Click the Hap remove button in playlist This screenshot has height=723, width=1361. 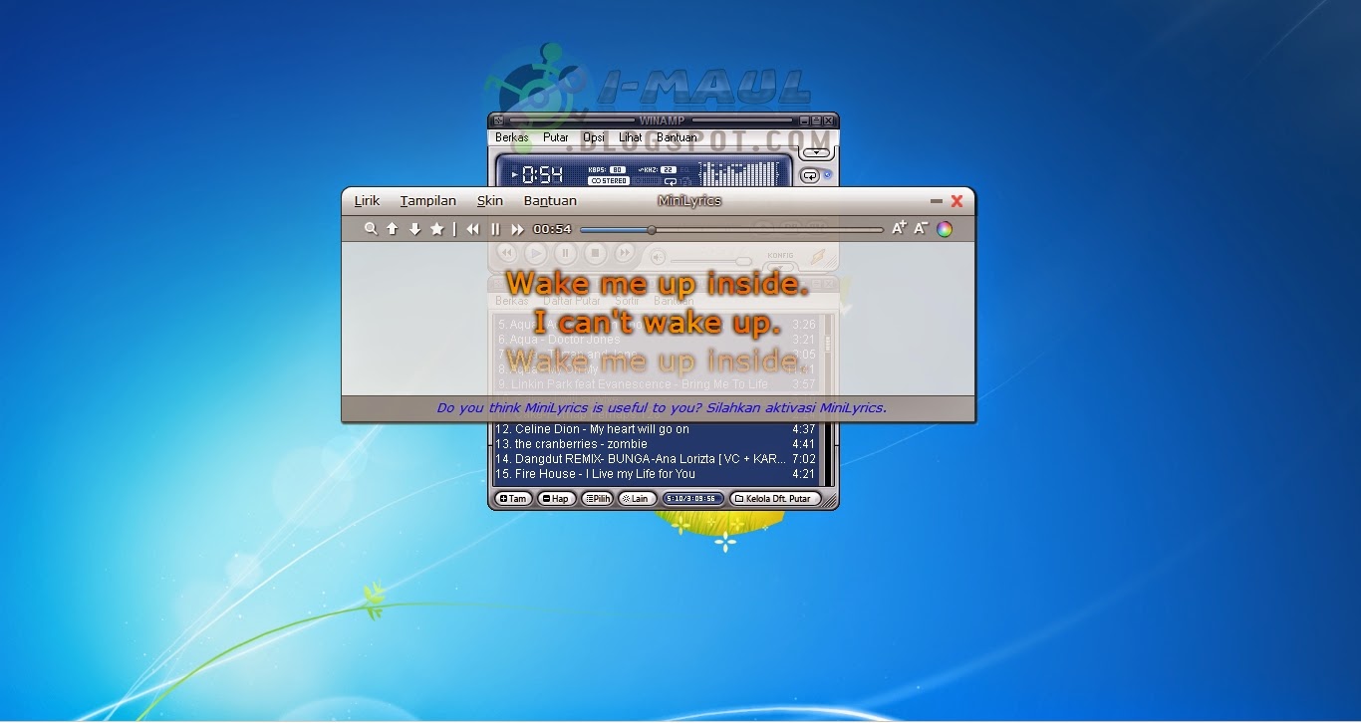click(x=556, y=499)
